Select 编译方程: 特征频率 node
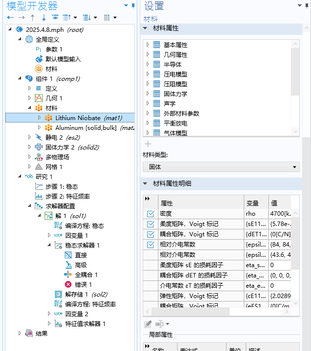The image size is (311, 351). point(90,304)
